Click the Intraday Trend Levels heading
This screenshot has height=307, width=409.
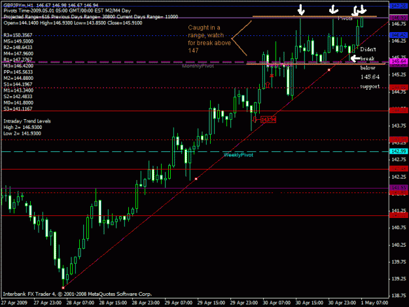pyautogui.click(x=27, y=121)
